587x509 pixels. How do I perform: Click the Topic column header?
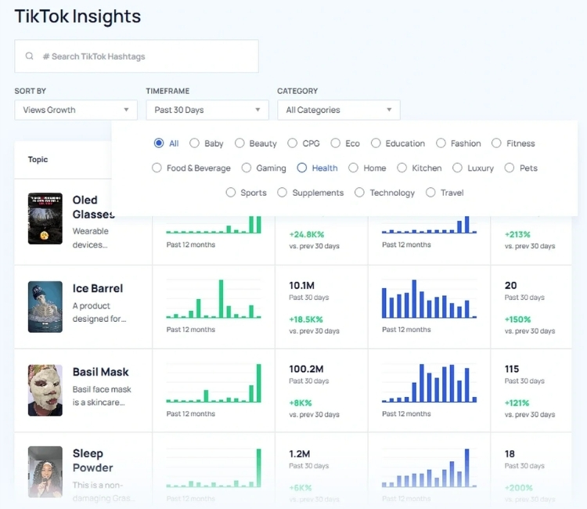point(38,159)
